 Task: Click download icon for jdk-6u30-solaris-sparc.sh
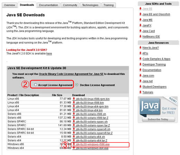click(x=74, y=122)
